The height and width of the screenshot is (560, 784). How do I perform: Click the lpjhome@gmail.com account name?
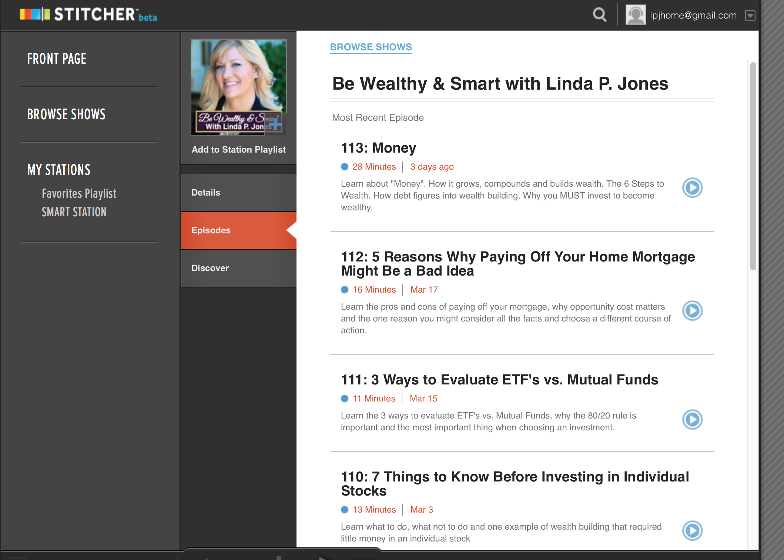[x=693, y=15]
